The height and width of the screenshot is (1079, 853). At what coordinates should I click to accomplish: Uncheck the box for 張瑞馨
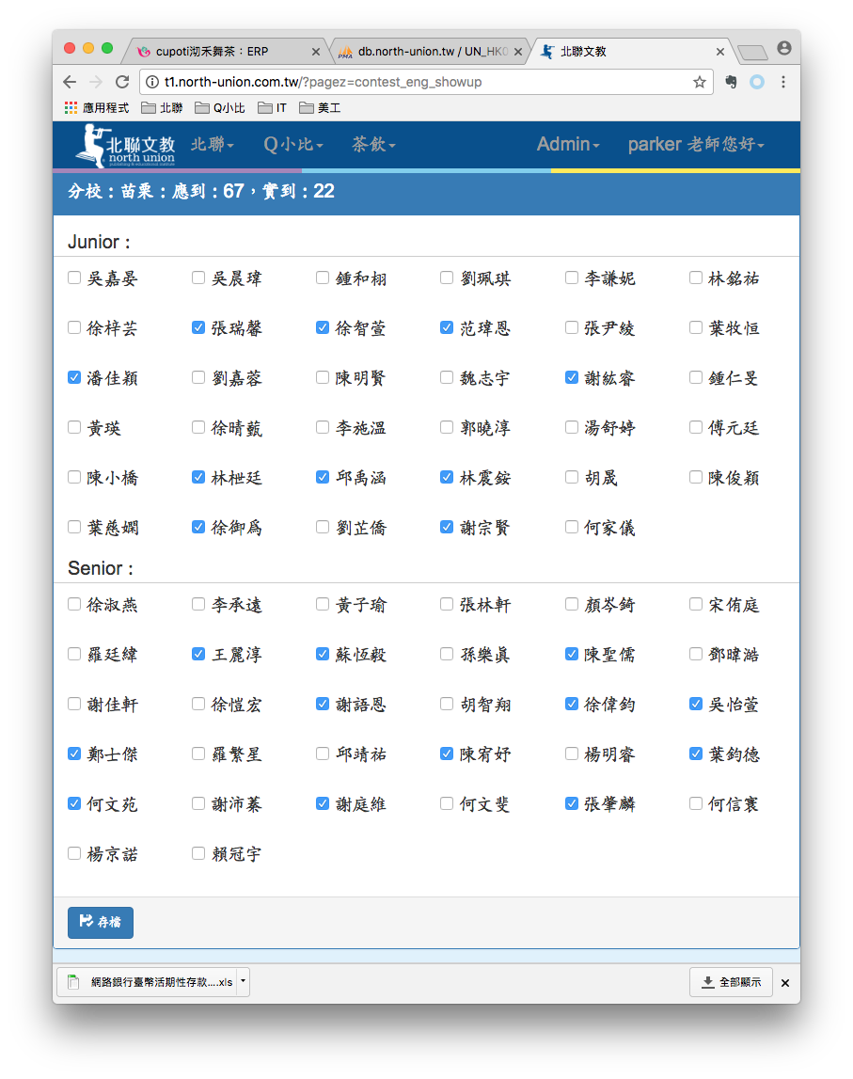pos(198,327)
